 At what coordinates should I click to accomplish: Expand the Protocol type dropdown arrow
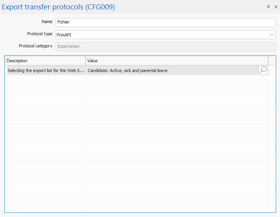(272, 35)
